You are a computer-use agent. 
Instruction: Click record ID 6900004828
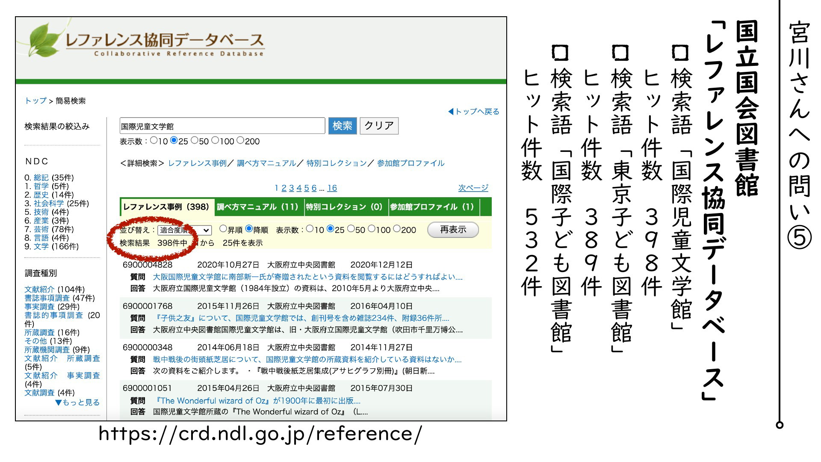click(x=148, y=265)
